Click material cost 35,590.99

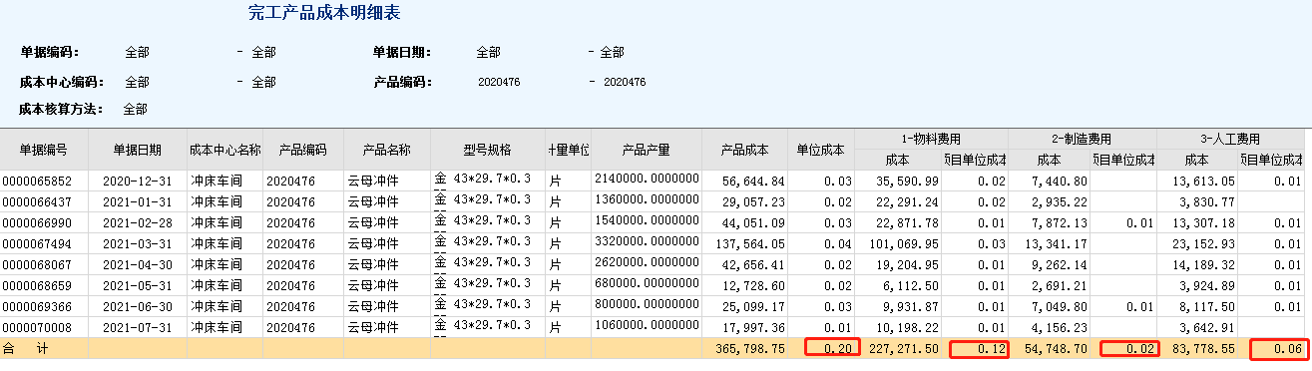[x=907, y=181]
